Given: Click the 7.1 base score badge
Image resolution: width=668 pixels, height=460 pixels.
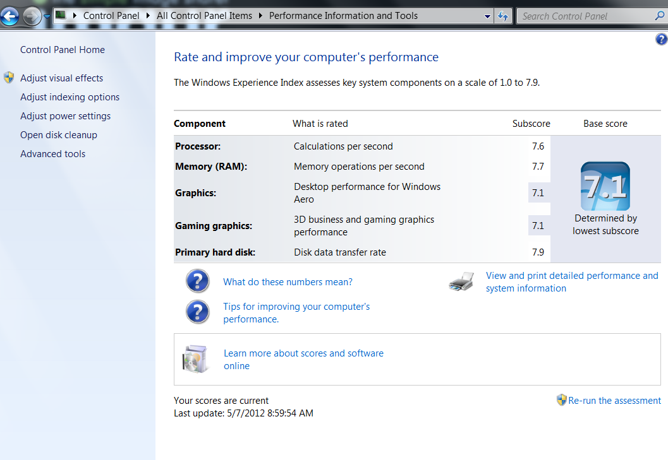Looking at the screenshot, I should (x=605, y=186).
